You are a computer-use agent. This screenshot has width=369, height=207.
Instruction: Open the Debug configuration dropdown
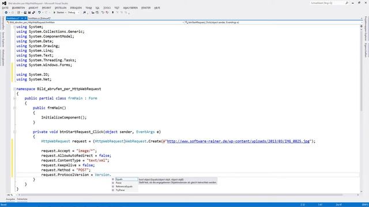[74, 13]
